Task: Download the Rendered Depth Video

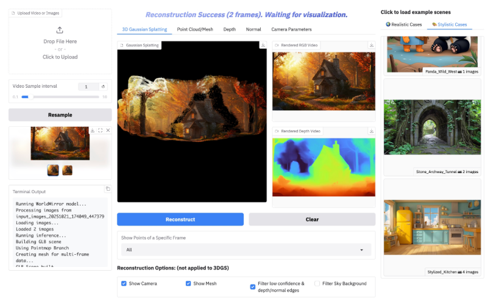Action: pyautogui.click(x=372, y=131)
